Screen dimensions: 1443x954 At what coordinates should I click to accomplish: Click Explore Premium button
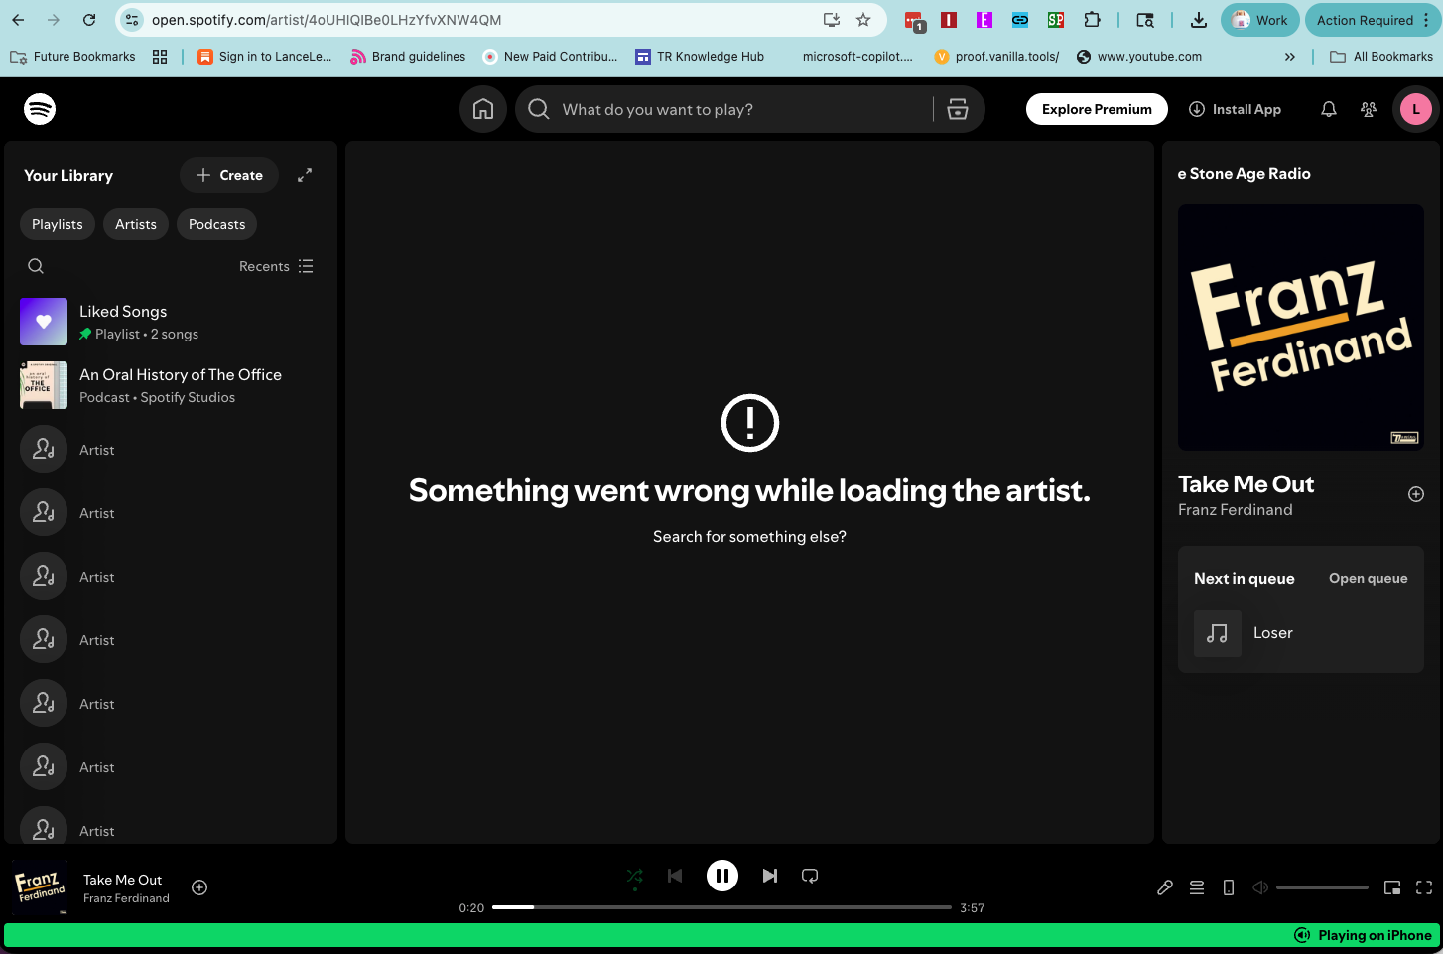[1097, 109]
